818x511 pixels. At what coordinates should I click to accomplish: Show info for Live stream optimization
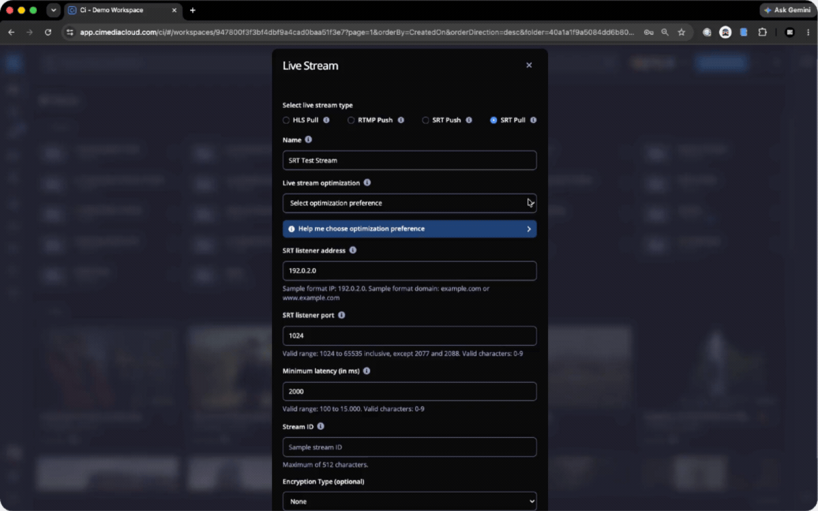coord(367,183)
